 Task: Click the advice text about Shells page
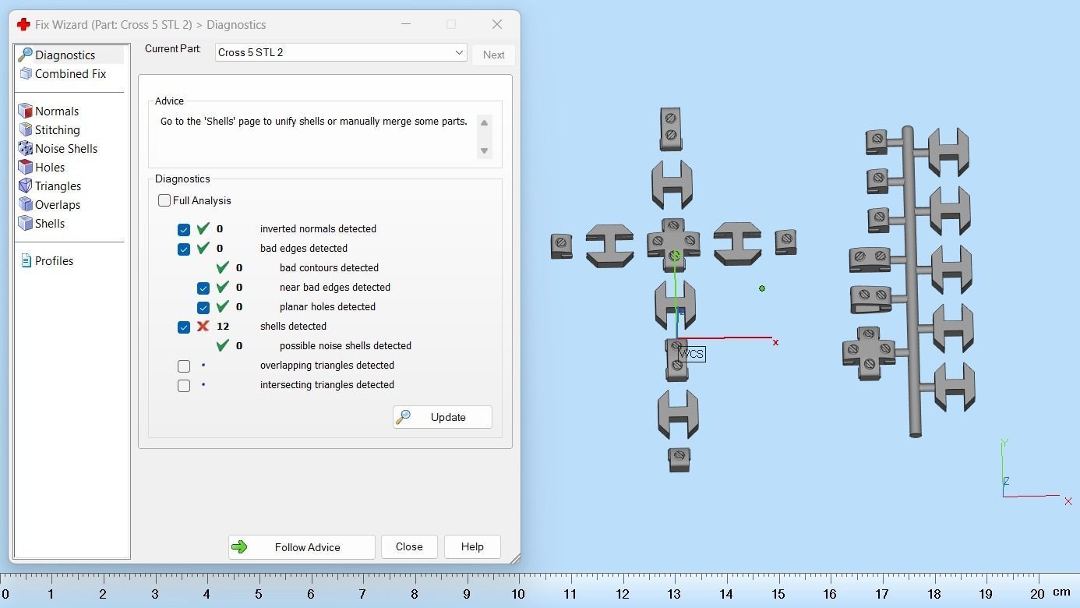pyautogui.click(x=314, y=122)
